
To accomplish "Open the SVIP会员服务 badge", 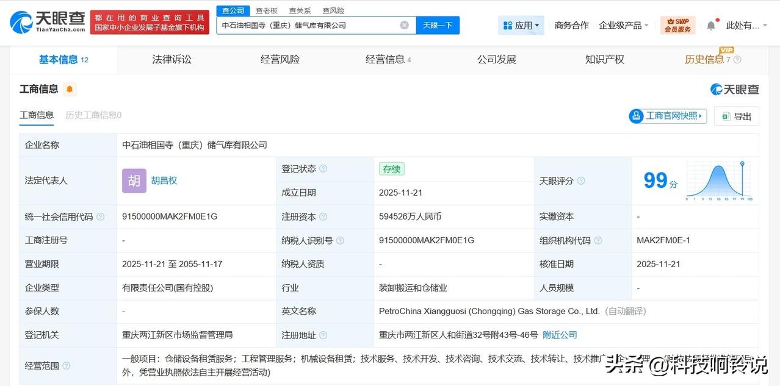I will pyautogui.click(x=677, y=25).
